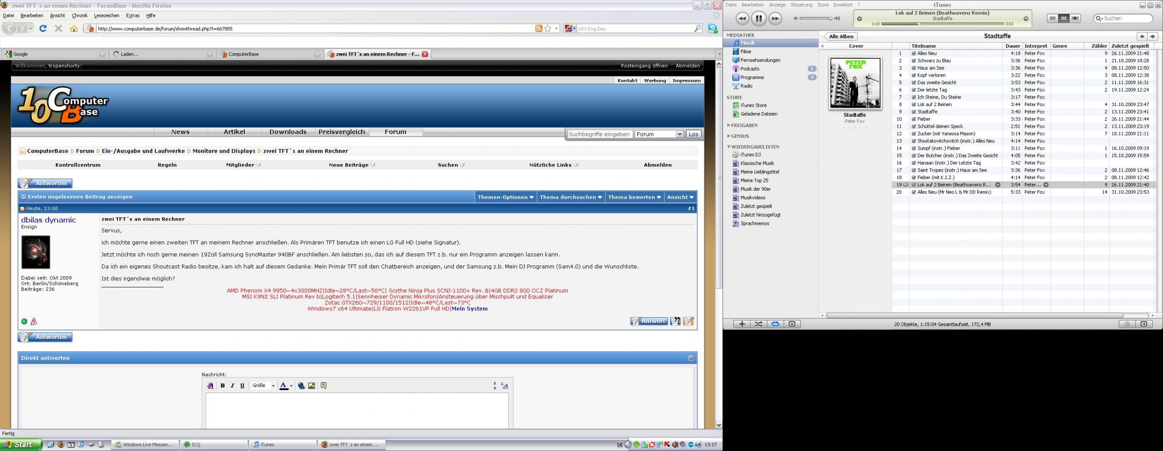Expand the GENIUS section in iTunes
This screenshot has width=1163, height=451.
pyautogui.click(x=729, y=136)
